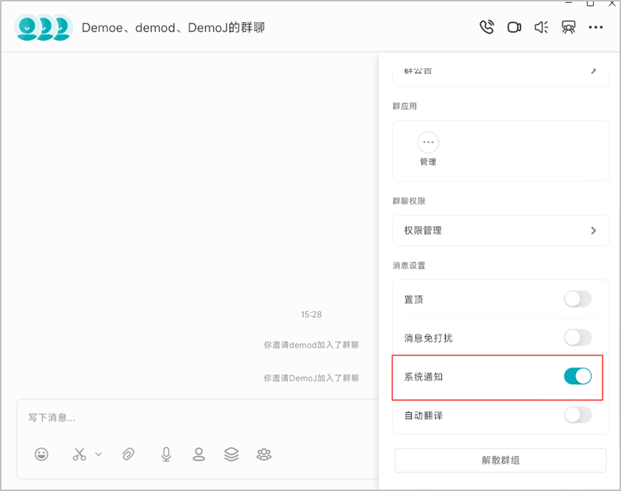The height and width of the screenshot is (491, 621).
Task: Open the emoji picker
Action: click(x=41, y=454)
